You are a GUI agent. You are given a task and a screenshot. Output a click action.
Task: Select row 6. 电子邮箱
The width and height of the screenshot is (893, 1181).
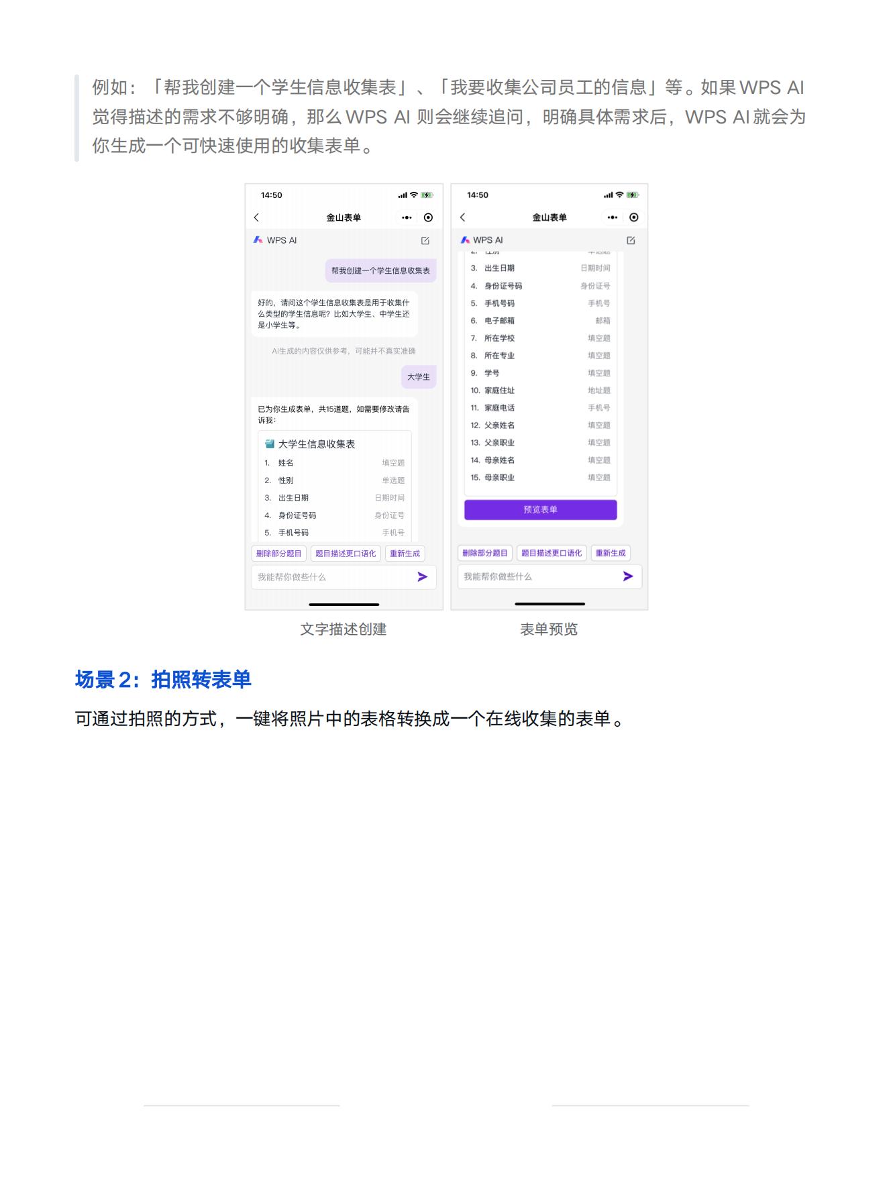coord(541,321)
